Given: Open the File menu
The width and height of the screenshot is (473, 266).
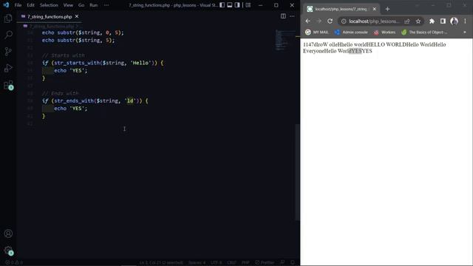Looking at the screenshot, I should 18,5.
